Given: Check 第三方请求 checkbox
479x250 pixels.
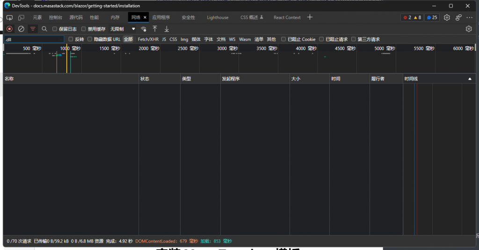Looking at the screenshot, I should point(354,39).
